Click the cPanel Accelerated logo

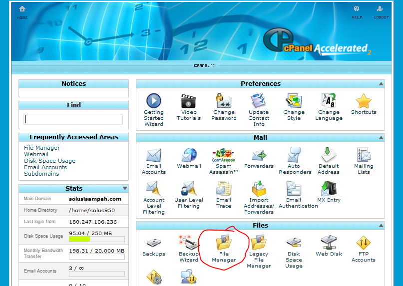(x=317, y=42)
